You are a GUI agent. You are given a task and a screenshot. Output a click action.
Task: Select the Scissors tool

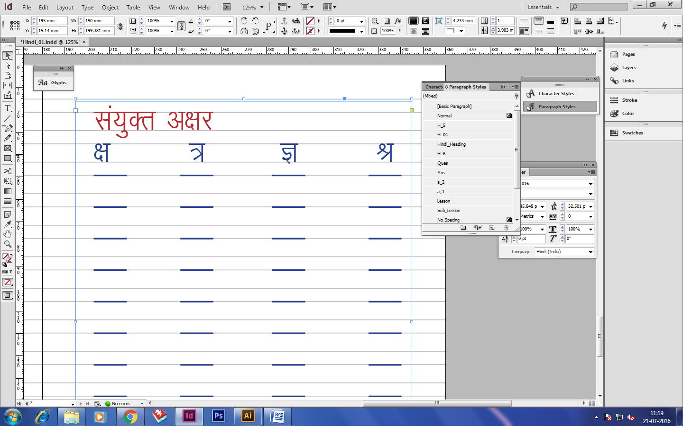[8, 171]
